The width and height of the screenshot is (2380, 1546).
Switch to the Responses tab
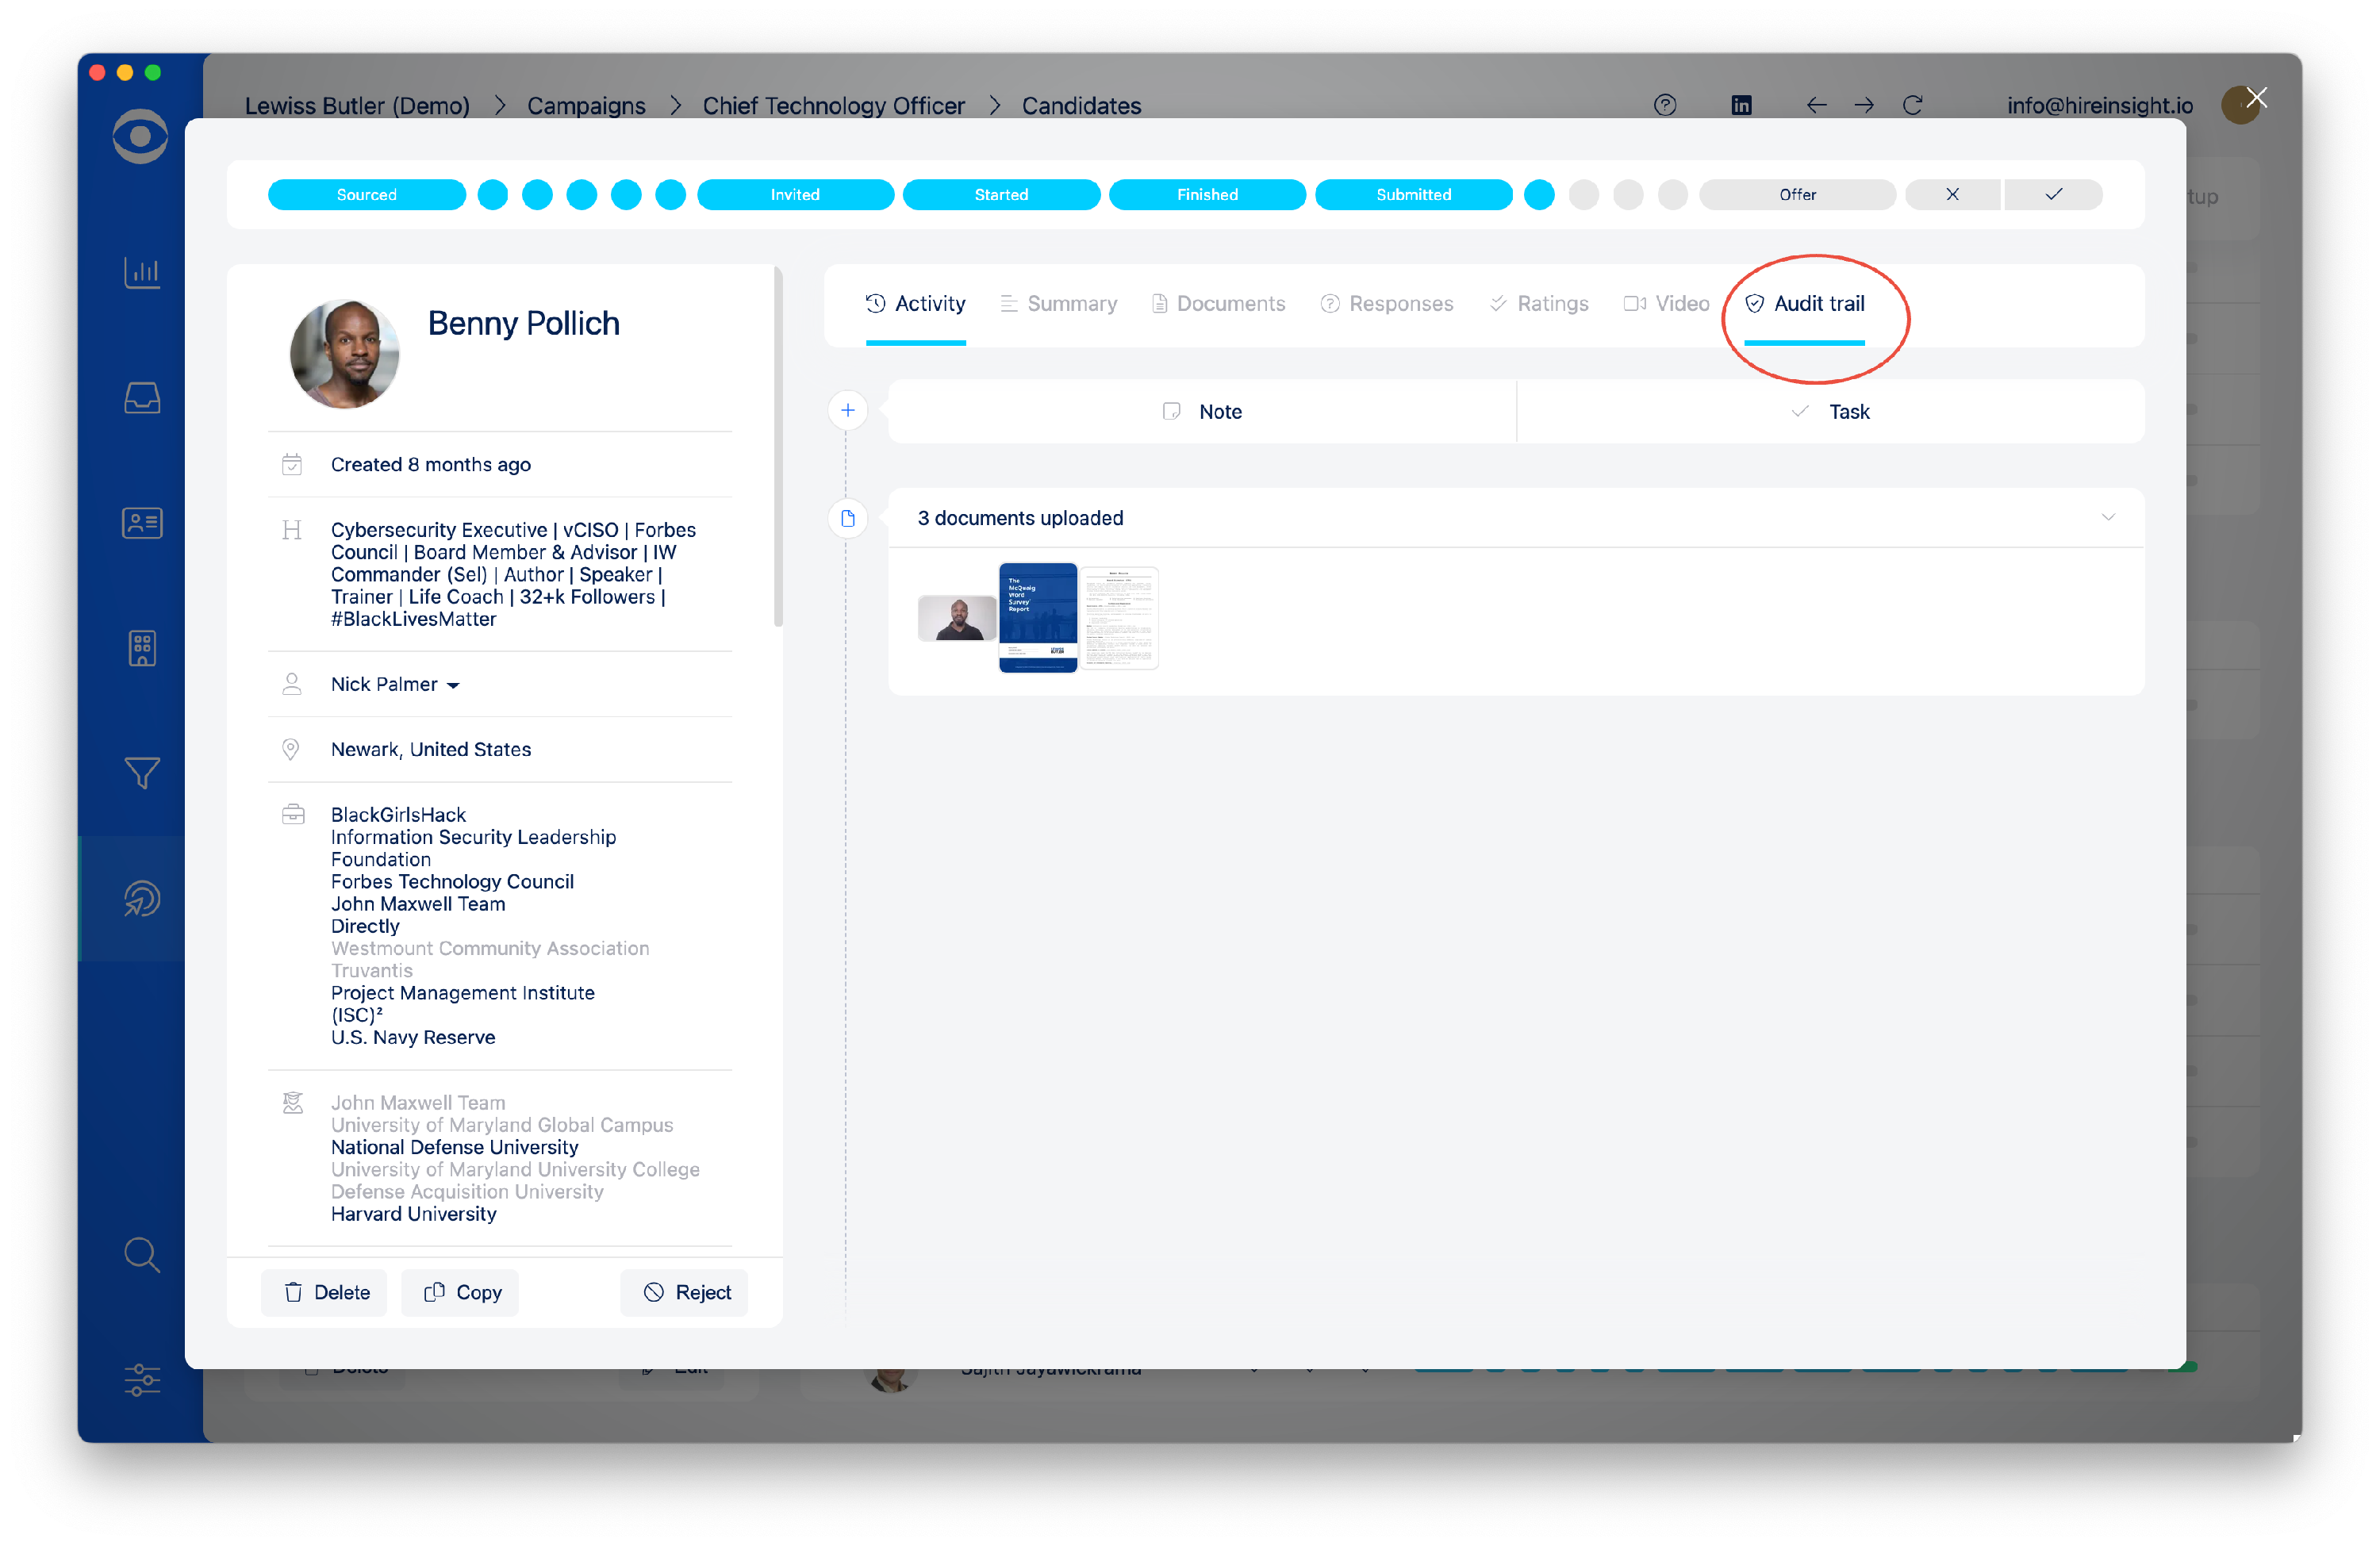(x=1386, y=303)
